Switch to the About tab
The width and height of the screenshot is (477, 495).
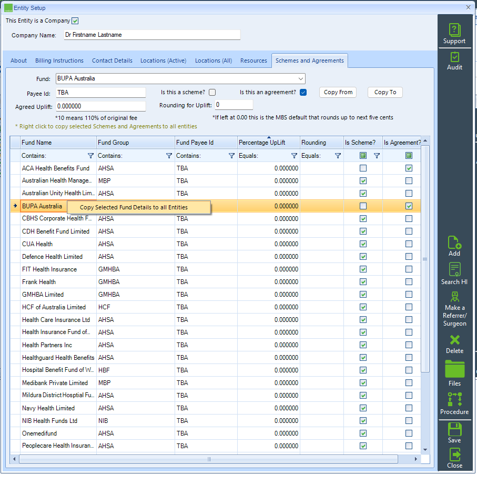pos(18,60)
